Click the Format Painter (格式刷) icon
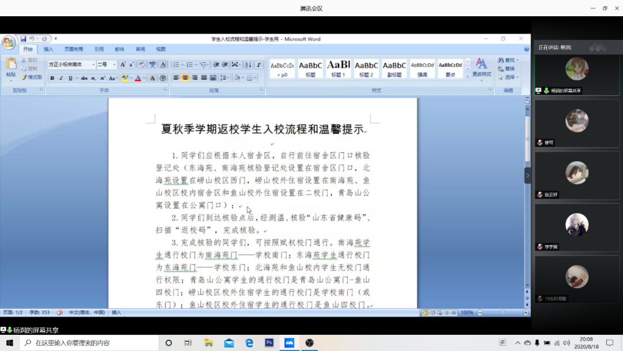The width and height of the screenshot is (623, 351). click(32, 77)
